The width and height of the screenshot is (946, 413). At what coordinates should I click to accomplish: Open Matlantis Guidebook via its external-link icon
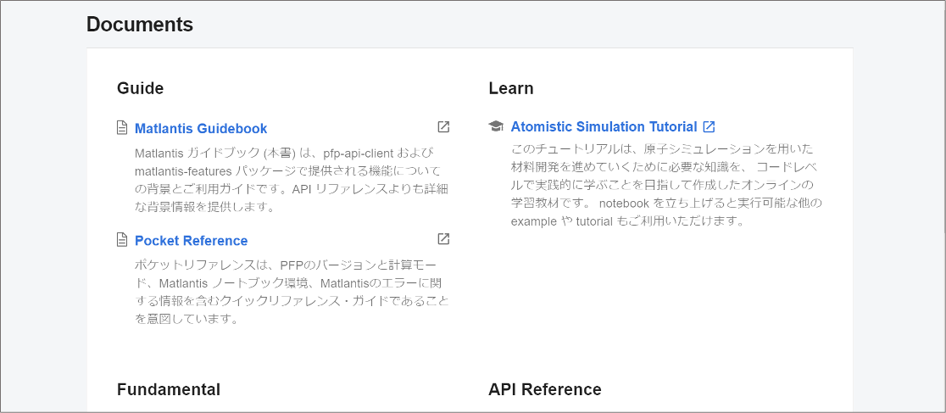(443, 127)
